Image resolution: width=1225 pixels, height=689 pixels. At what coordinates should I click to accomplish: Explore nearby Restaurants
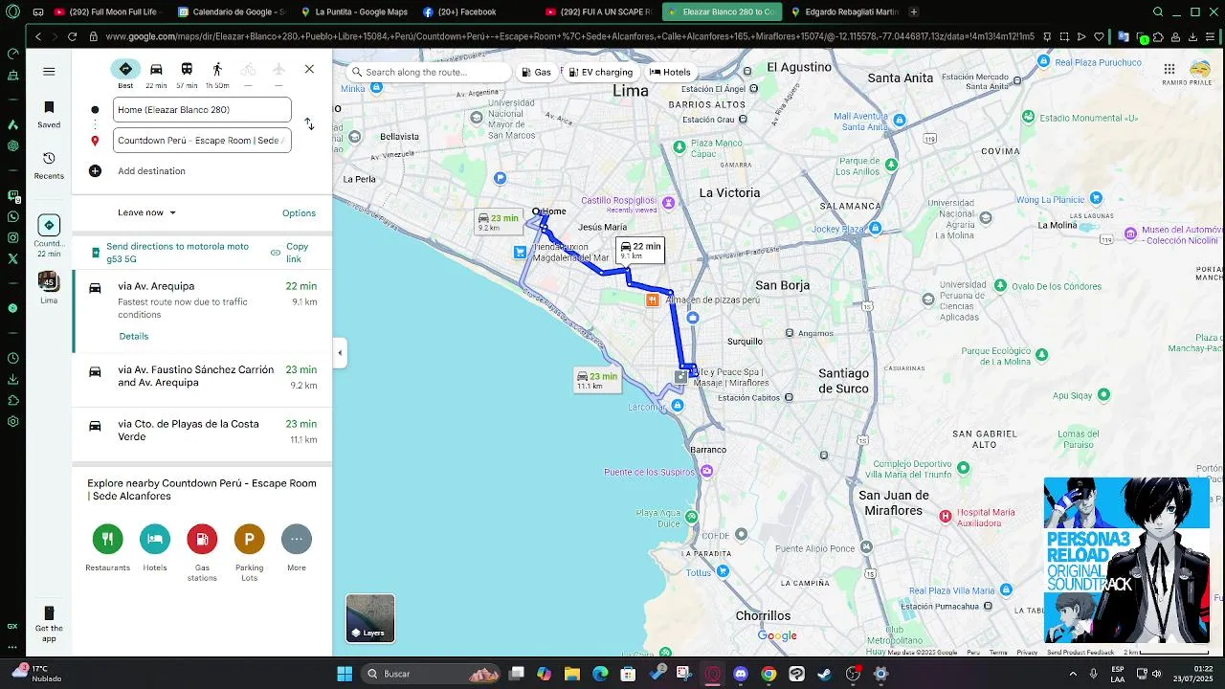click(x=107, y=548)
